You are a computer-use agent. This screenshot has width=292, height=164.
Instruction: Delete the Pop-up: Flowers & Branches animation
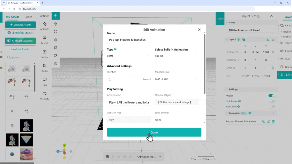[273, 121]
